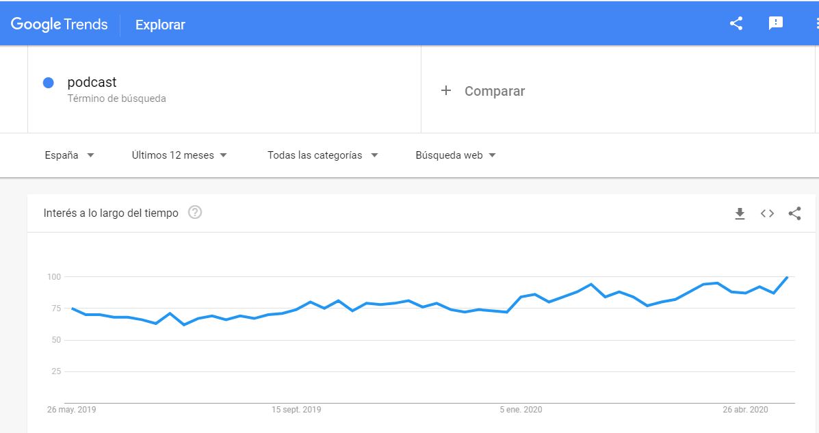Click the Interés a lo largo del tiempo title
The height and width of the screenshot is (433, 819).
[111, 213]
